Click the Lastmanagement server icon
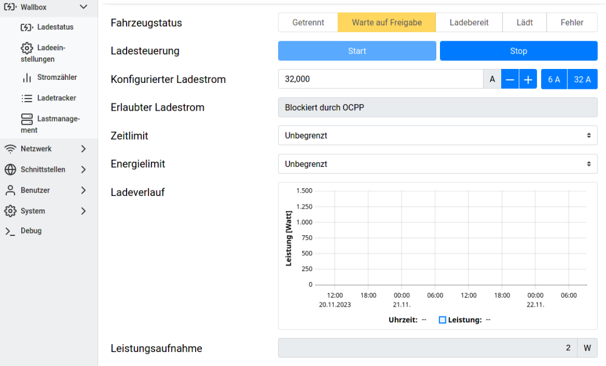Viewport: 606px width, 366px height. click(27, 119)
